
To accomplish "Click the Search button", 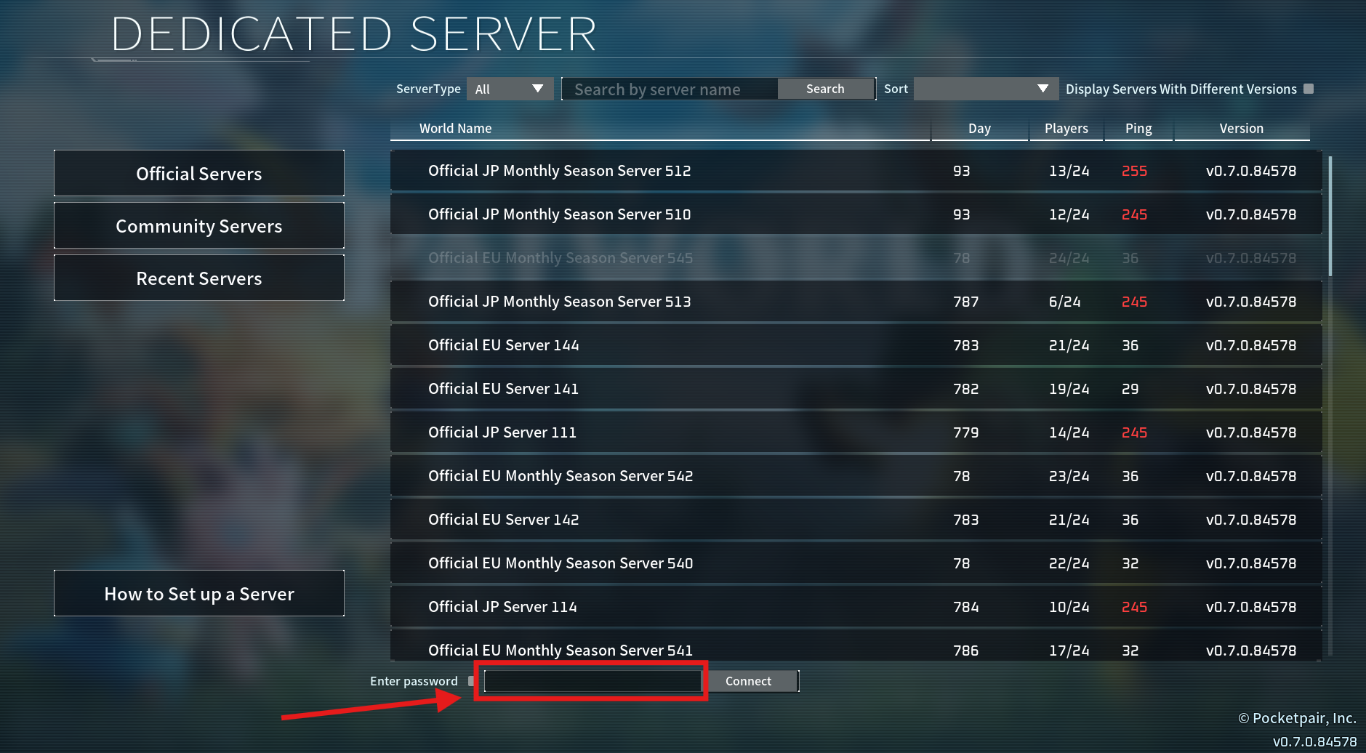I will click(825, 89).
